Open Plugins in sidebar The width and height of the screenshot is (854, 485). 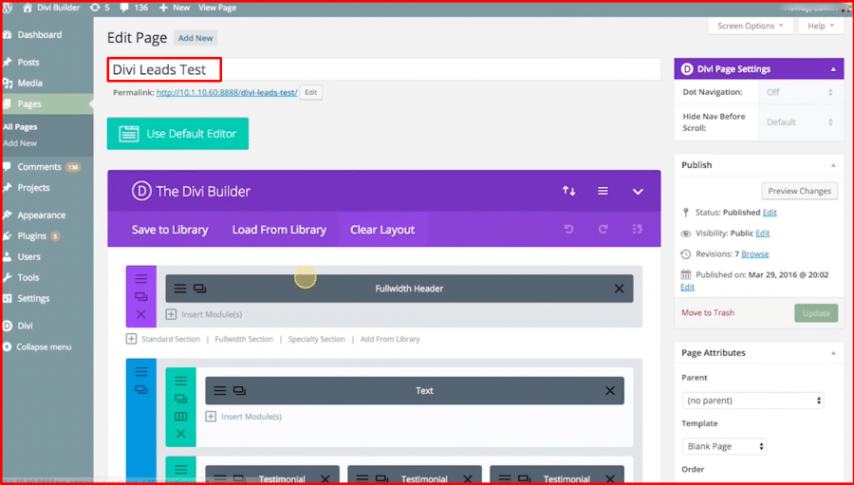[x=31, y=236]
